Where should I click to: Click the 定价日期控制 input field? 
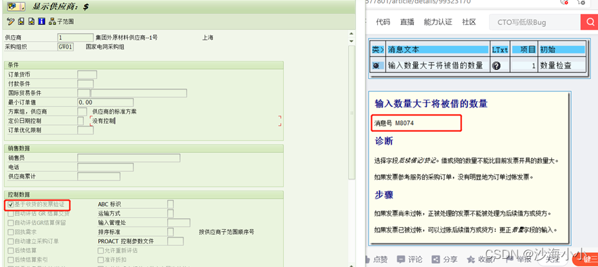[81, 121]
